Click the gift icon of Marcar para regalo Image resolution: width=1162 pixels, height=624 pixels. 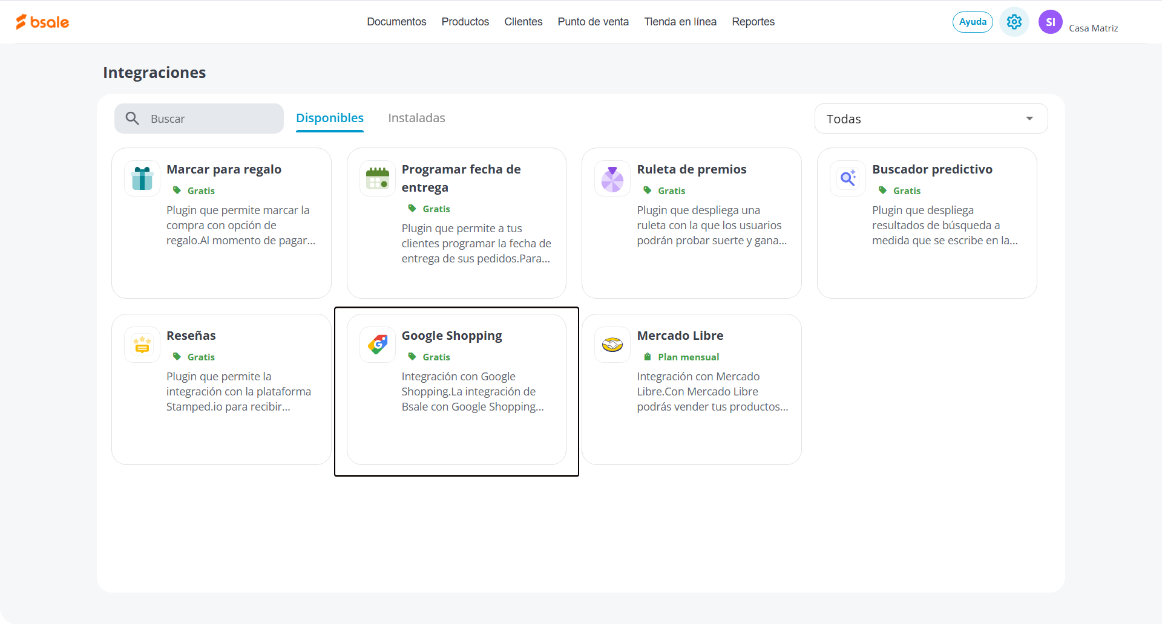coord(142,178)
